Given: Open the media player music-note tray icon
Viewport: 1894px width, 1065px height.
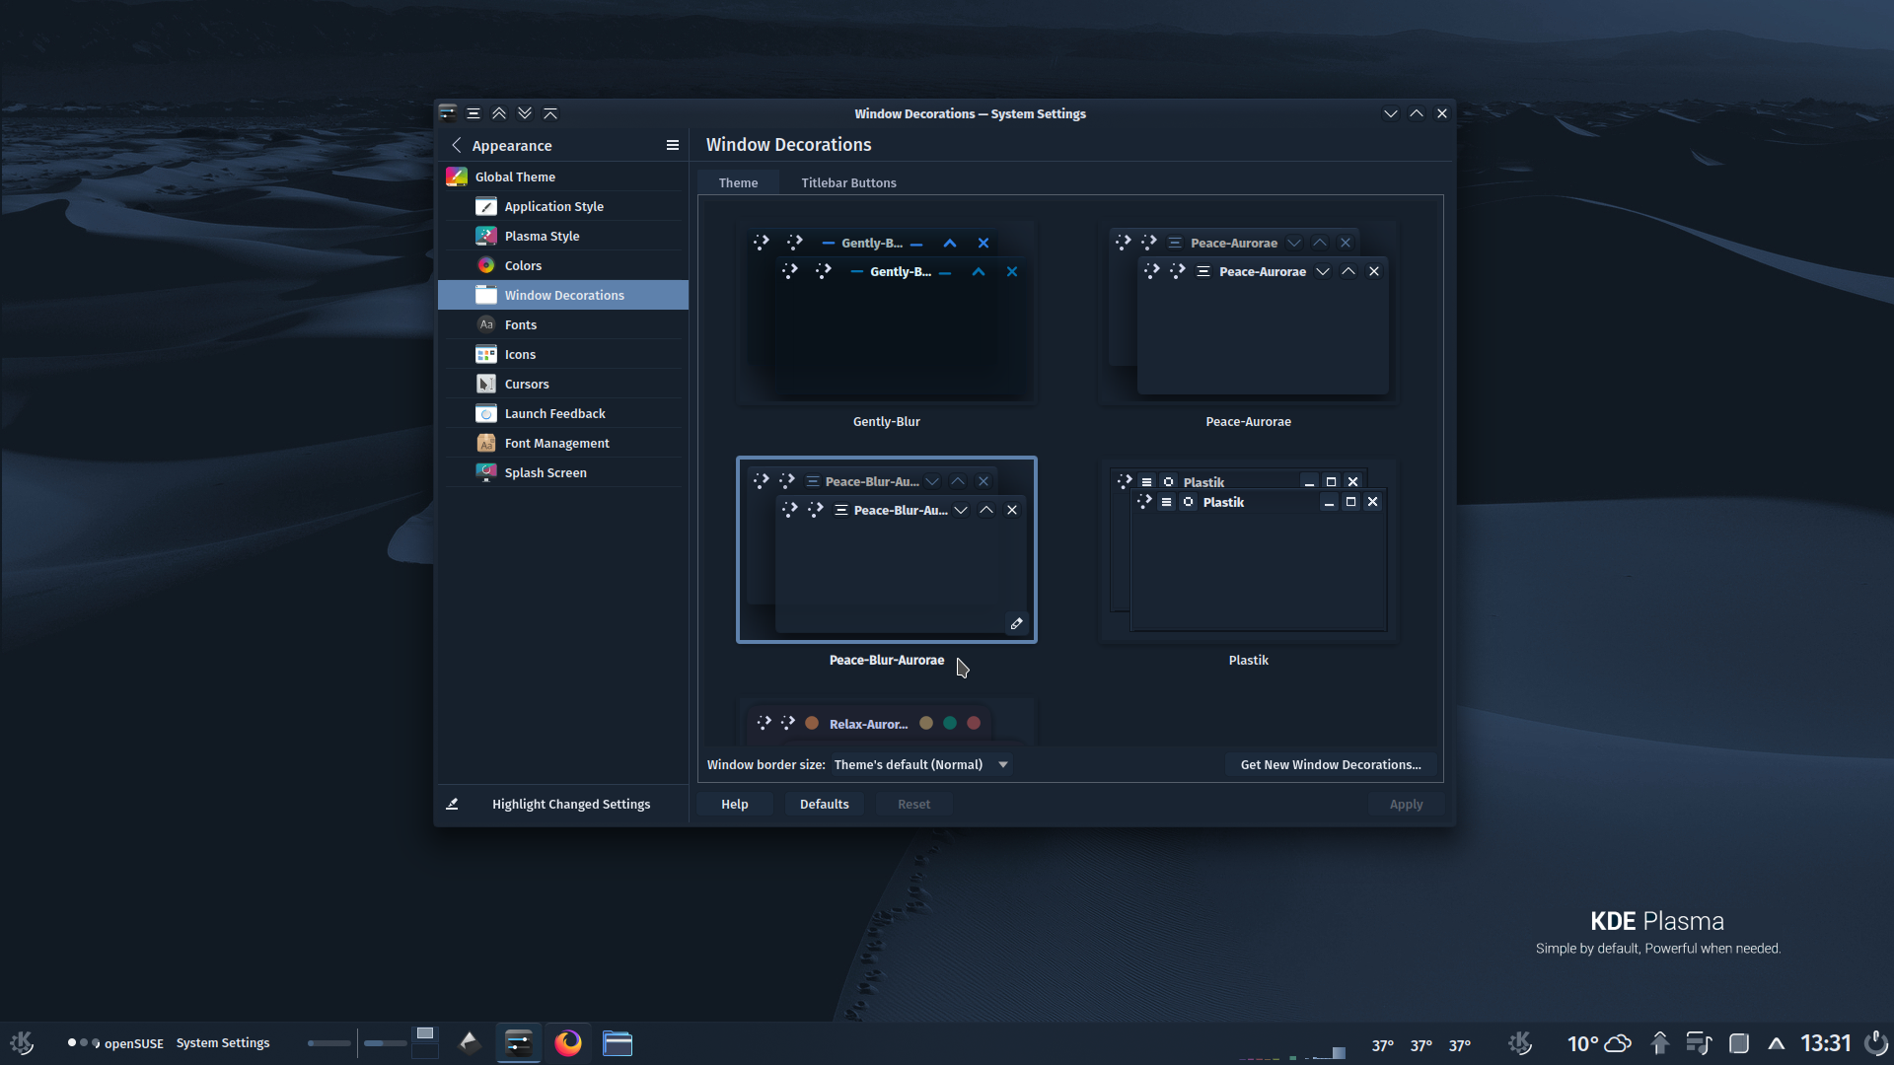Looking at the screenshot, I should point(1699,1043).
